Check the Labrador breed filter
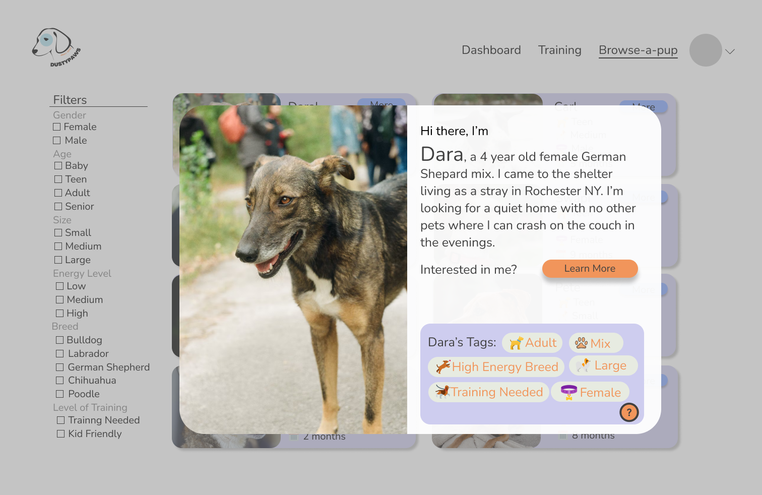The image size is (762, 495). (x=60, y=354)
